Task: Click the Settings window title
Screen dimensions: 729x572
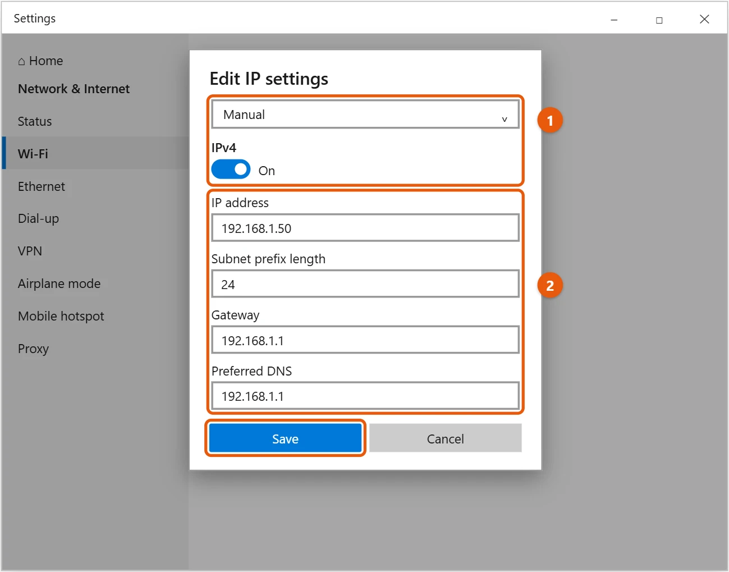Action: tap(35, 19)
